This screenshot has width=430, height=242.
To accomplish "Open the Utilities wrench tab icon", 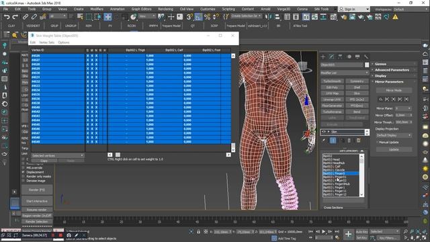I will click(366, 56).
